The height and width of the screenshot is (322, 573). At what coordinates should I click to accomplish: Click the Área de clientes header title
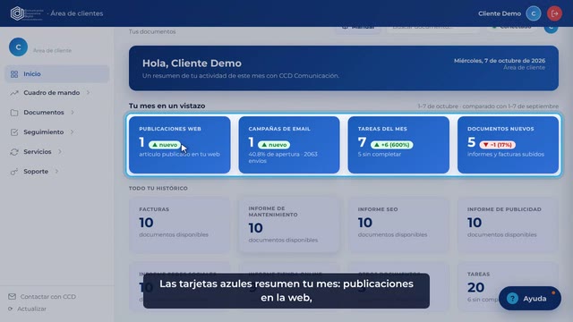(77, 13)
